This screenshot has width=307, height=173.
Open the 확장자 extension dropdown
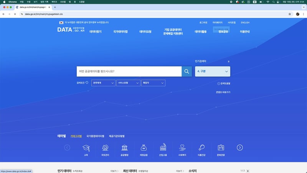[153, 83]
